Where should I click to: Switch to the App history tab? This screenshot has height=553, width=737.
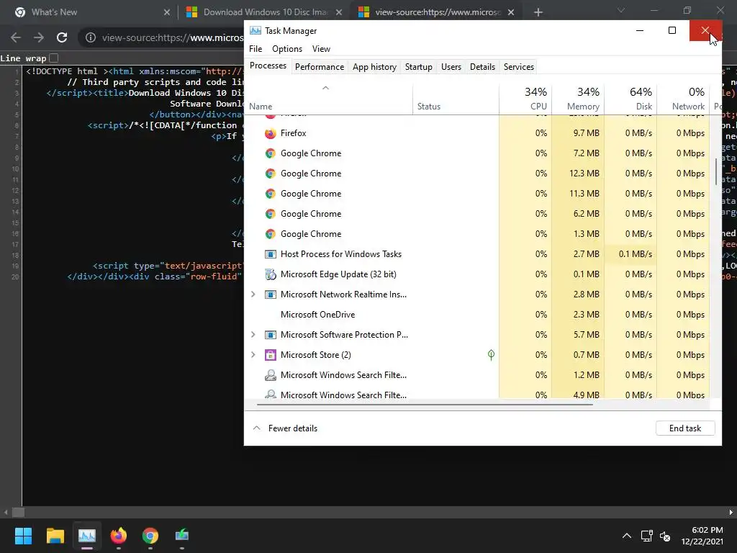[x=374, y=67]
